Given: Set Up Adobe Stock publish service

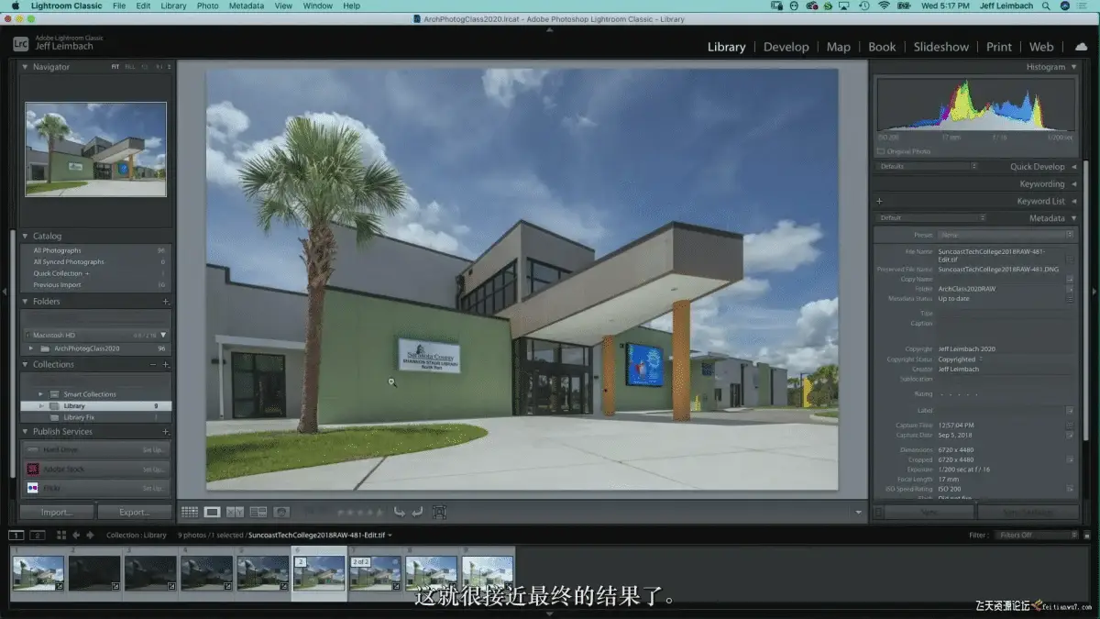Looking at the screenshot, I should (153, 470).
